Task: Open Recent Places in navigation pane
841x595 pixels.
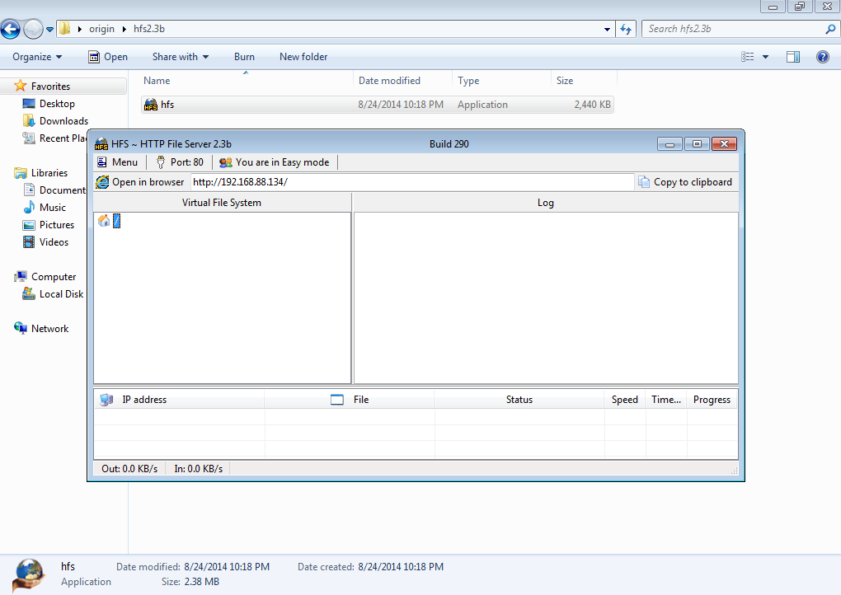Action: click(54, 138)
